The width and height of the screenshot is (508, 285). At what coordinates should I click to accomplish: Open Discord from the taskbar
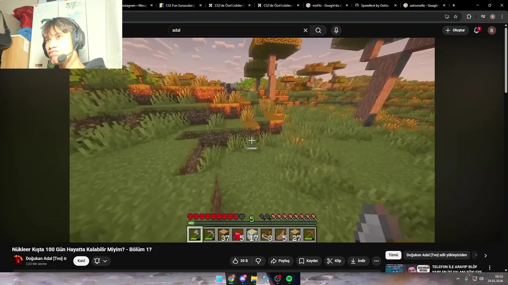tap(242, 279)
